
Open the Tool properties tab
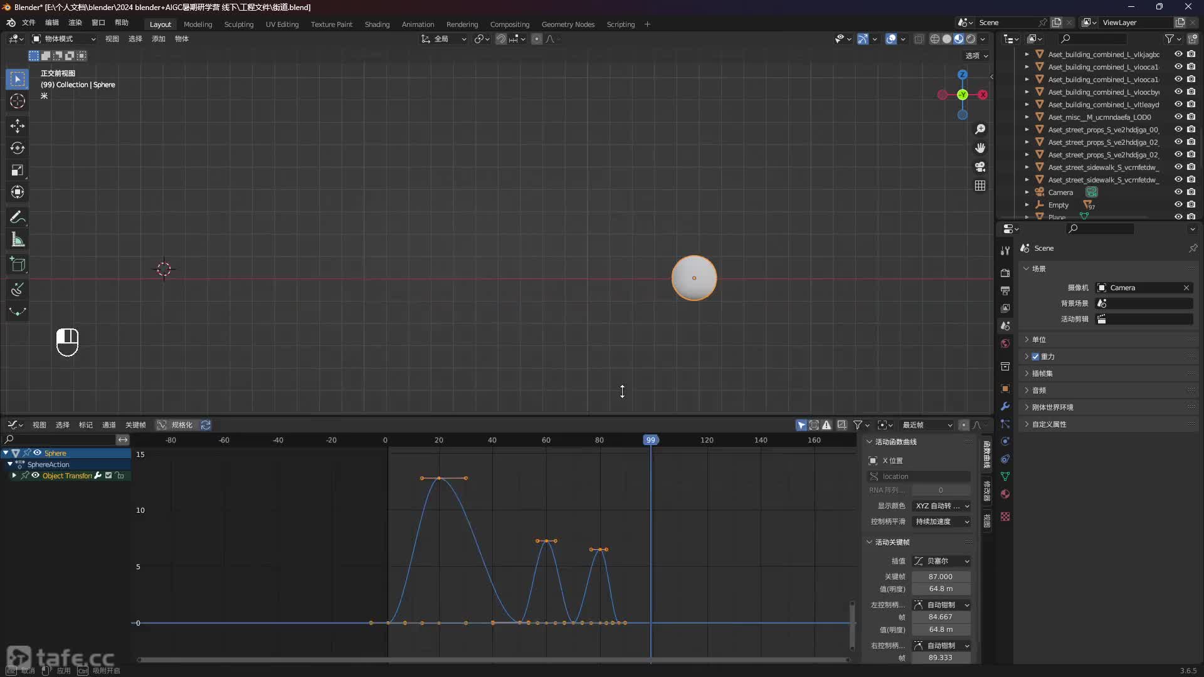(x=1005, y=250)
